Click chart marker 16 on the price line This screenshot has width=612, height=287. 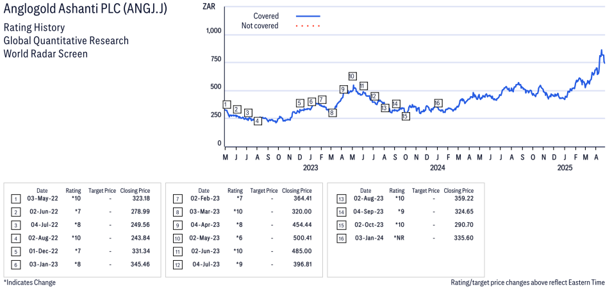pos(438,103)
